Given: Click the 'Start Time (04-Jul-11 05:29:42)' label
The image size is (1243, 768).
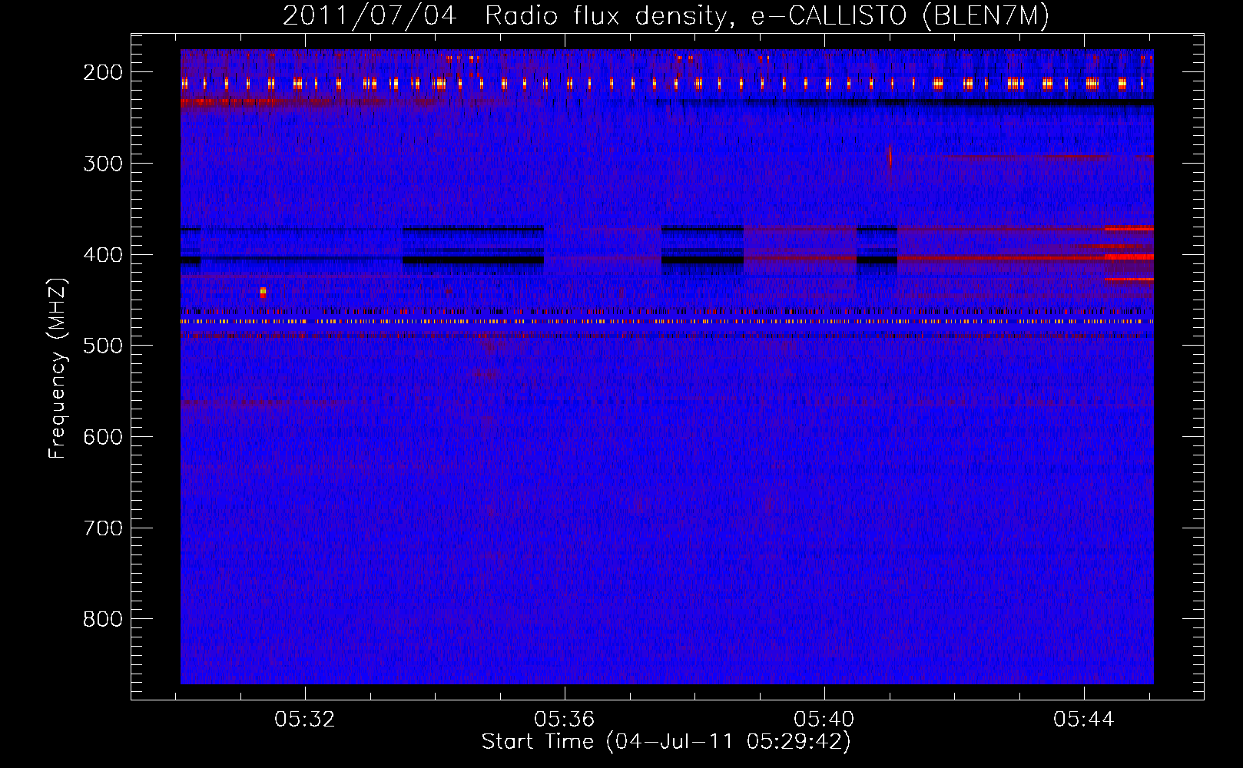Looking at the screenshot, I should coord(666,742).
